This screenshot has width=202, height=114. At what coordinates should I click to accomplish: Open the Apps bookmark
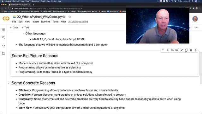click(x=4, y=11)
